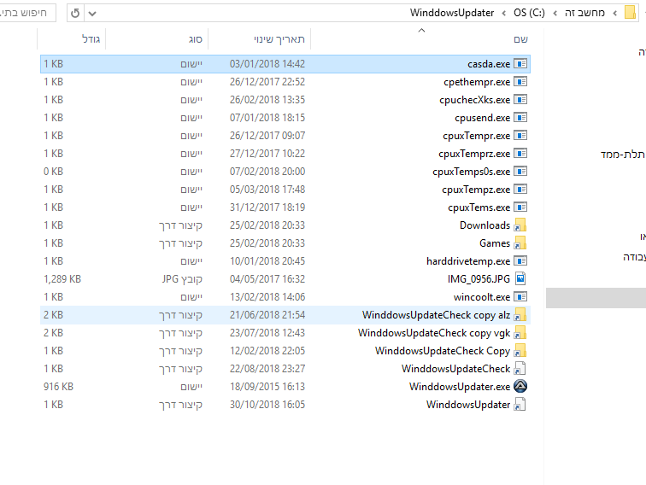This screenshot has width=646, height=485.
Task: Select the WinddowsUpdater.exe file name
Action: coord(460,387)
